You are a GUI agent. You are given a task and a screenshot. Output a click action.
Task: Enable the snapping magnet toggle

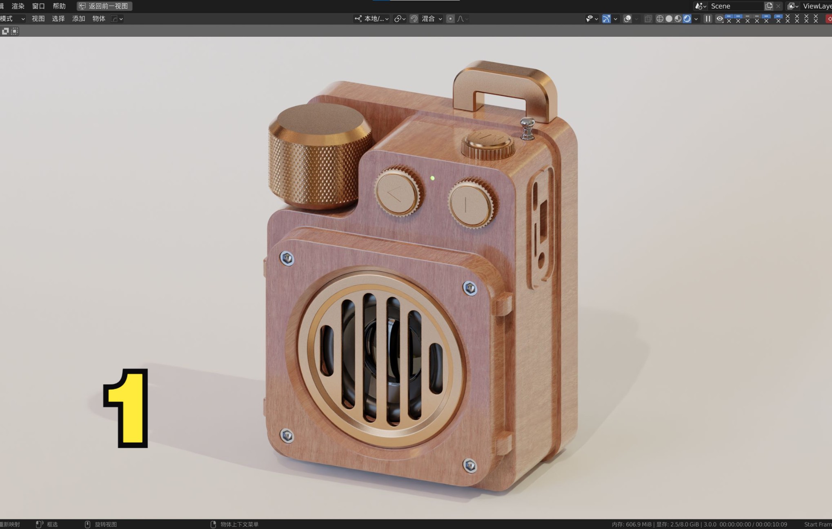point(414,19)
